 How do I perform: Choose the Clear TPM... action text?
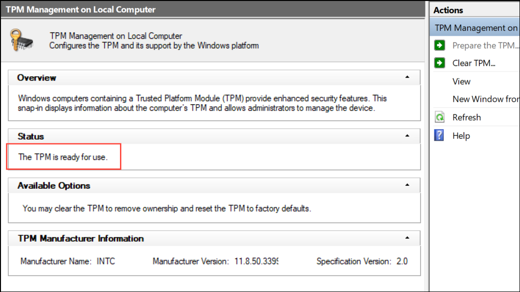474,63
